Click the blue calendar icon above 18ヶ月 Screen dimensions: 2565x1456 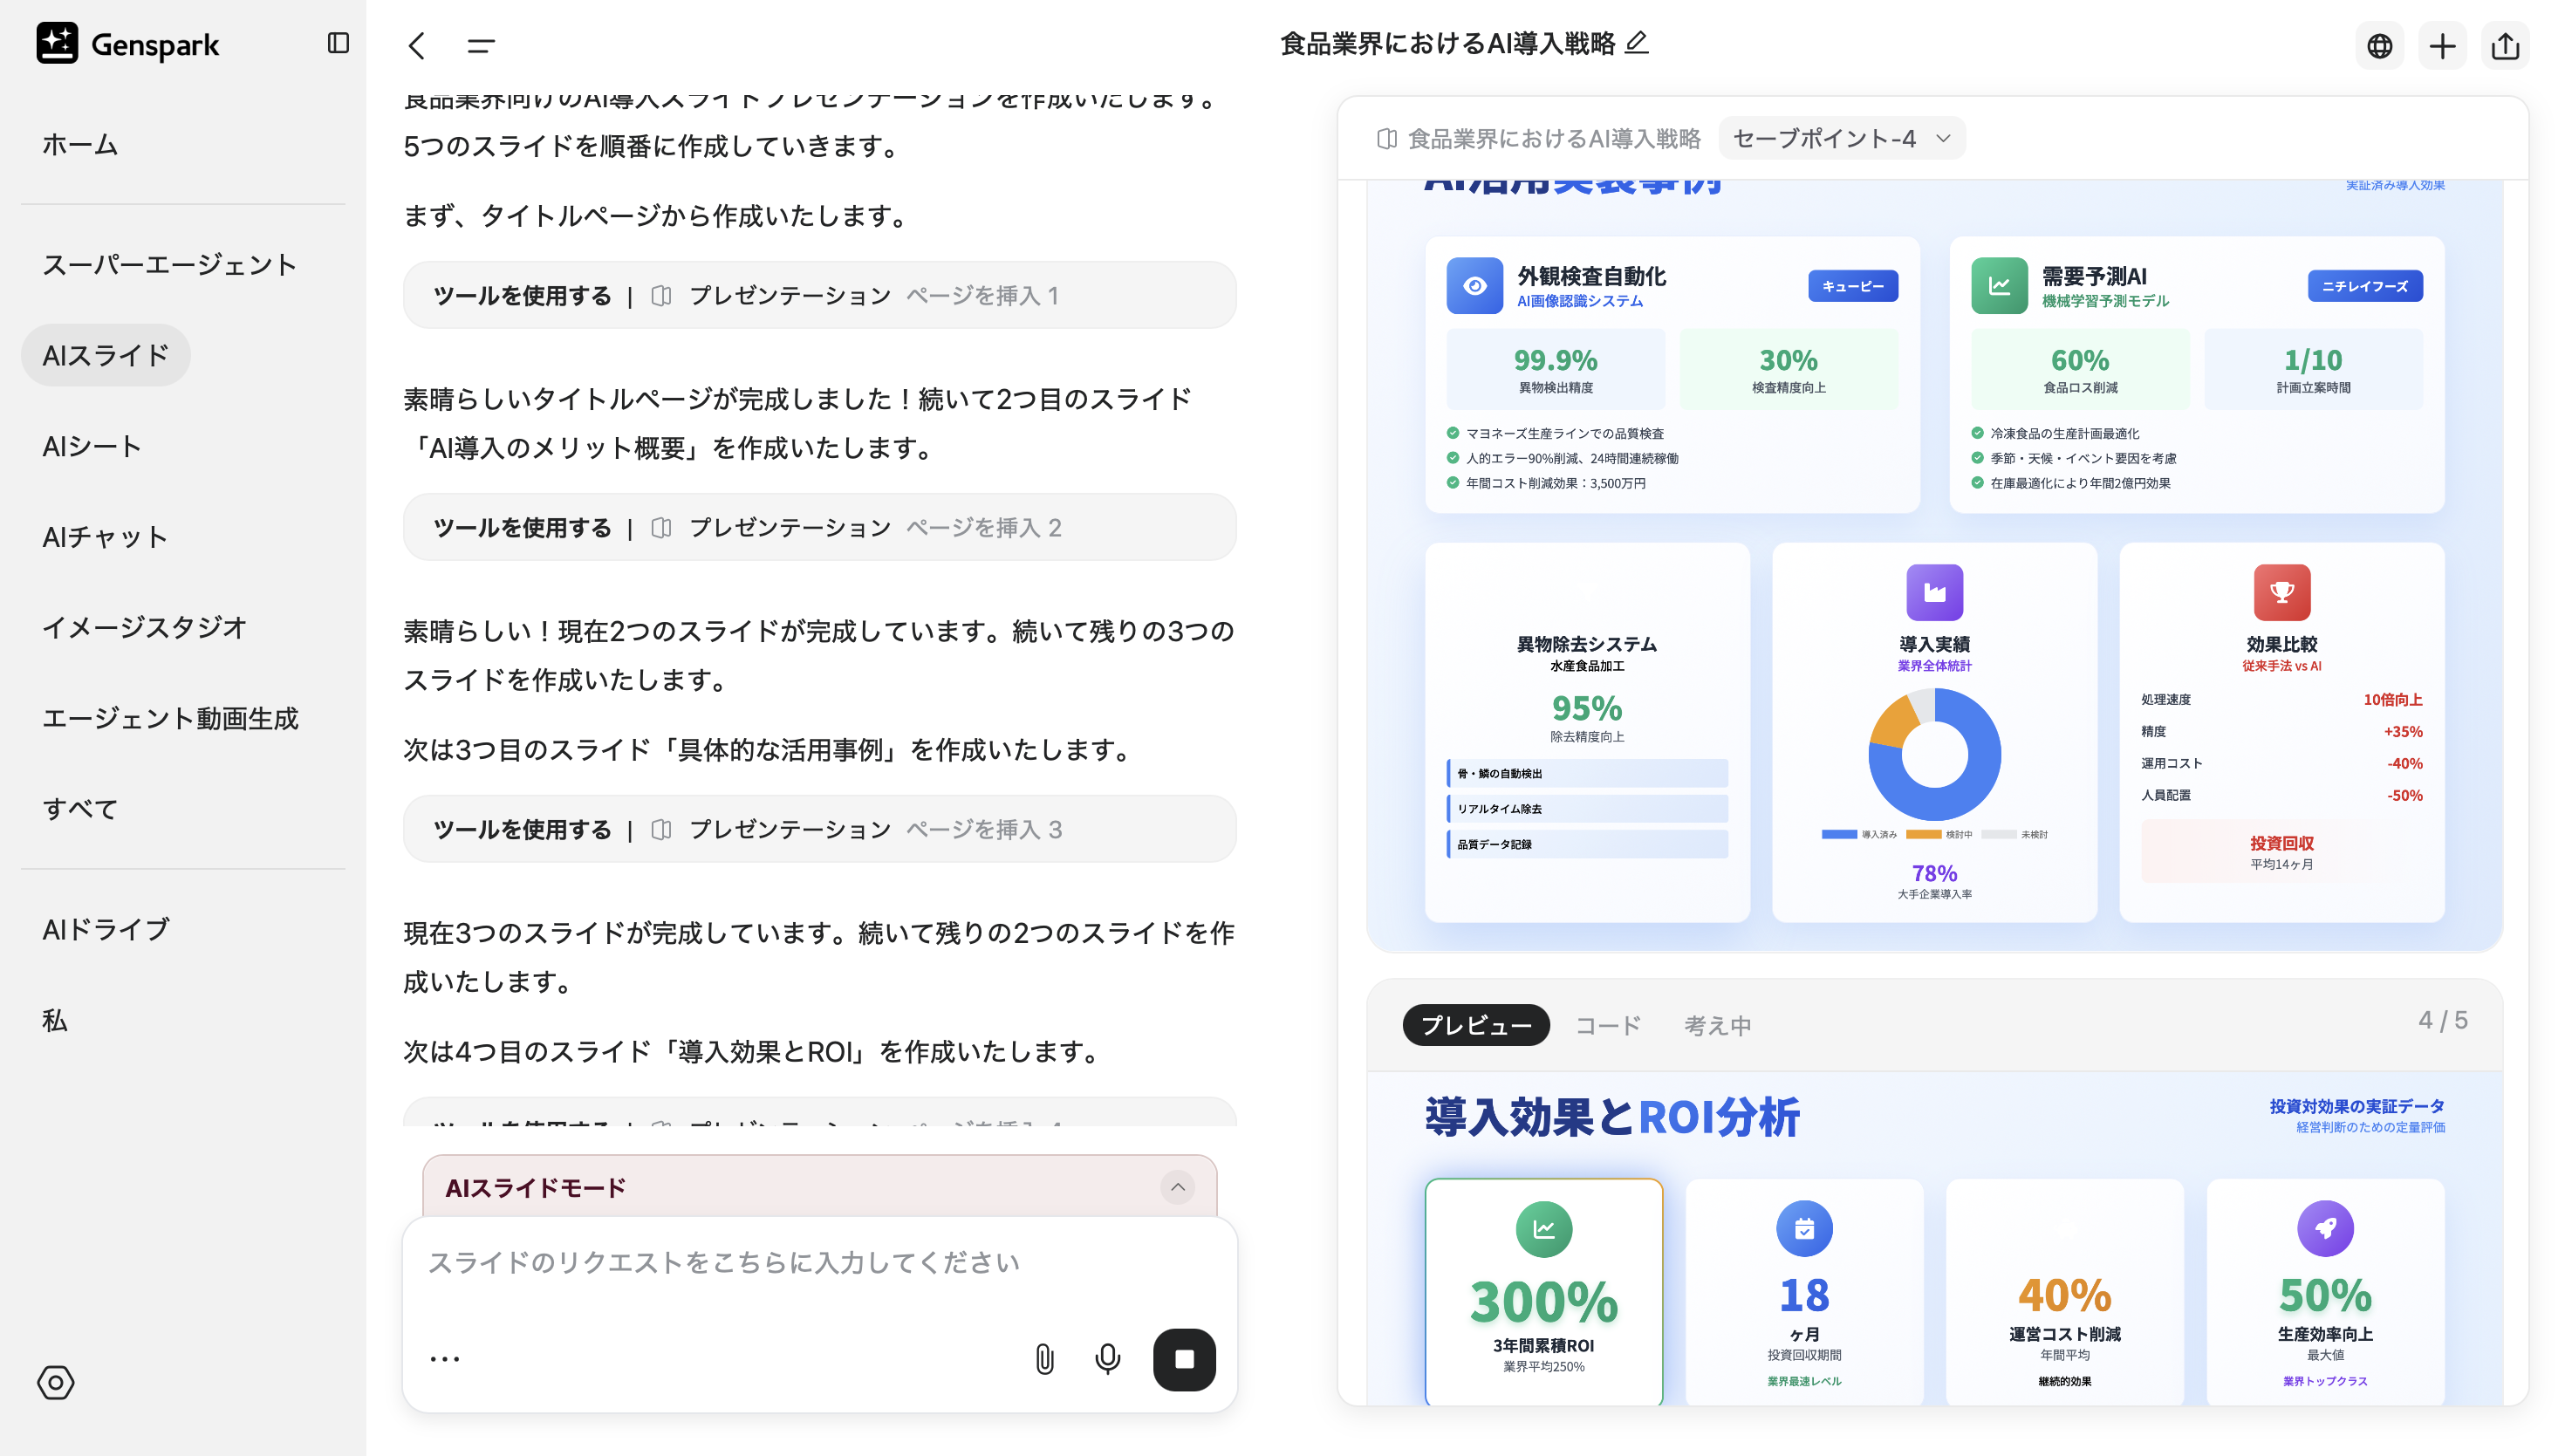point(1804,1229)
